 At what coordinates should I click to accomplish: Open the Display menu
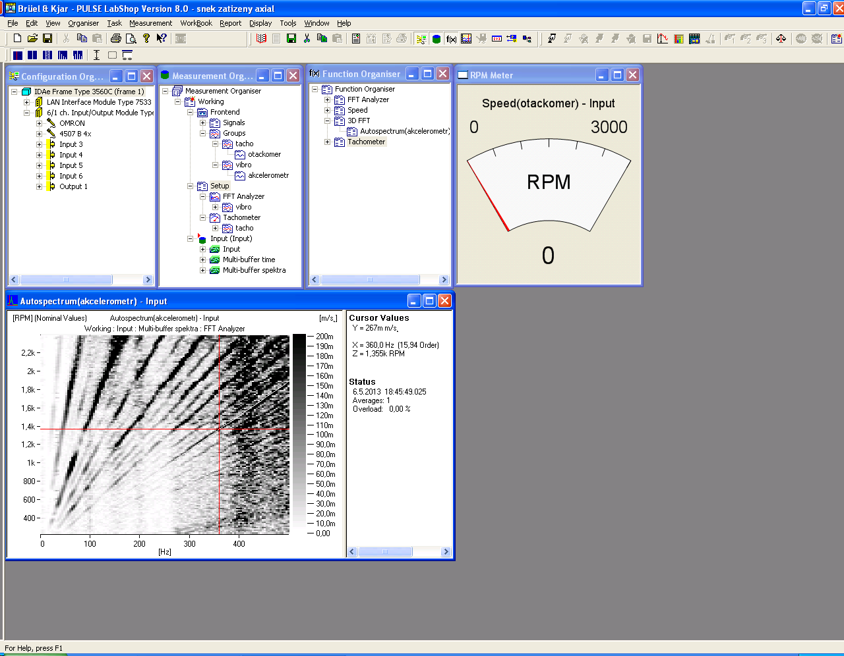tap(260, 23)
